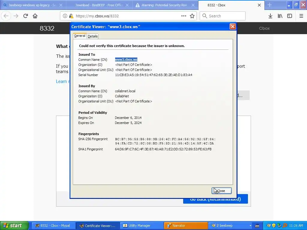The image size is (307, 230).
Task: Switch to 8332 · Cbox - Mypal taskbar item
Action: [x=53, y=226]
